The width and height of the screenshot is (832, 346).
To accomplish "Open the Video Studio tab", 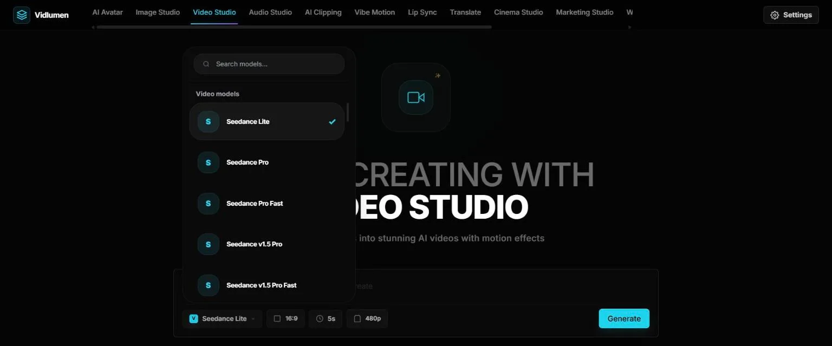I will pos(214,12).
